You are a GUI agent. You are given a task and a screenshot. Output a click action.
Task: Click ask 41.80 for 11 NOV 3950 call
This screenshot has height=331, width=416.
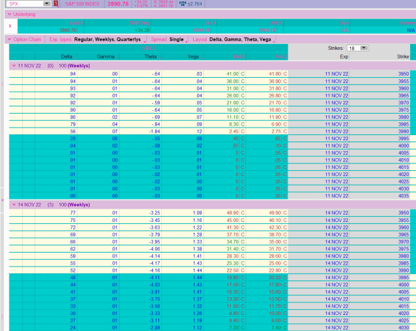coord(274,74)
